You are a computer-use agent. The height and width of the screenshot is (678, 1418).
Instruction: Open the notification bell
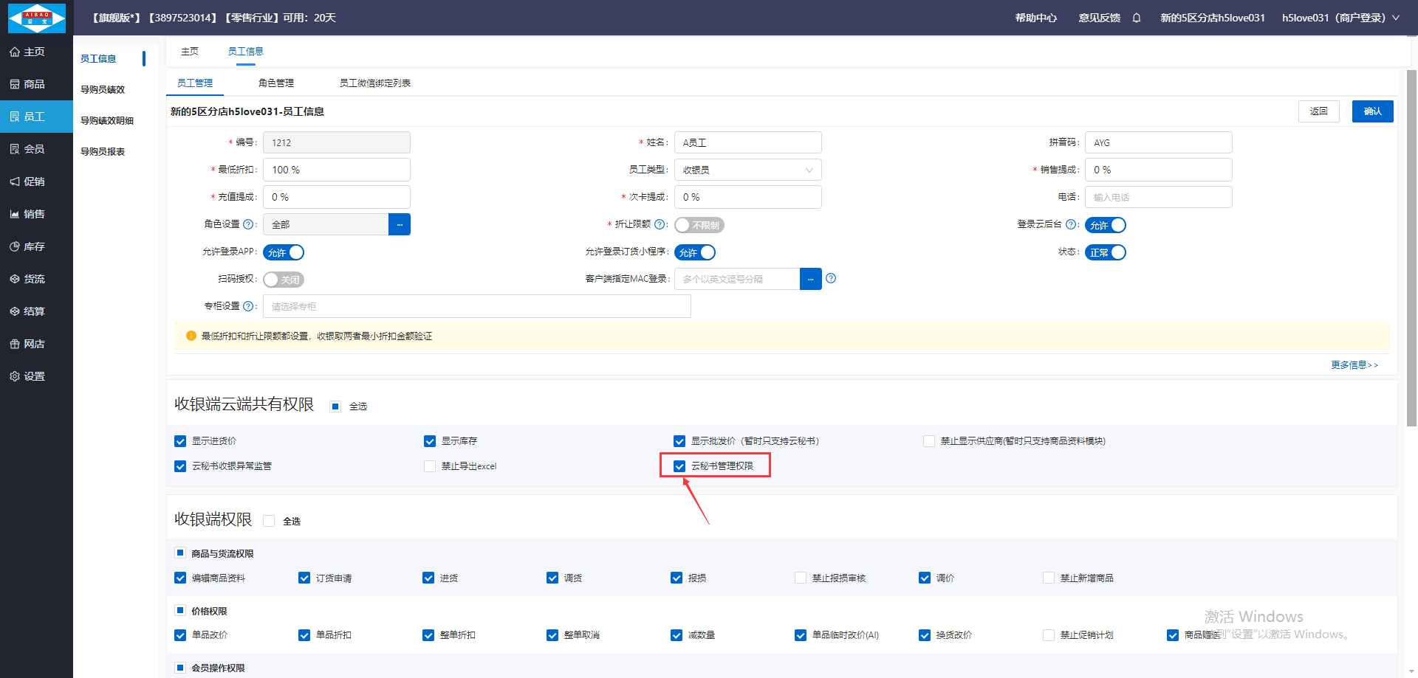pos(1137,18)
